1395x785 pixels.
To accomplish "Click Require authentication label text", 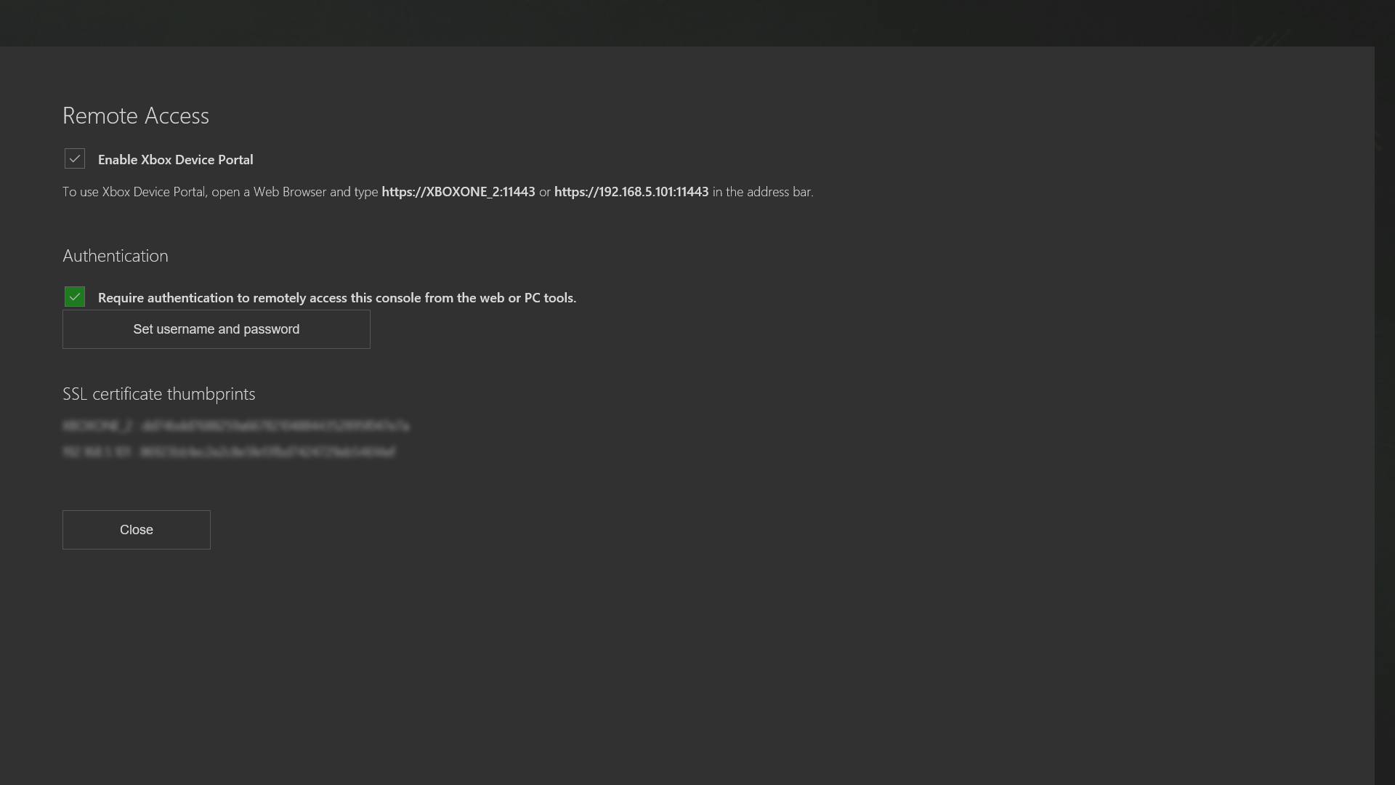I will click(x=337, y=298).
